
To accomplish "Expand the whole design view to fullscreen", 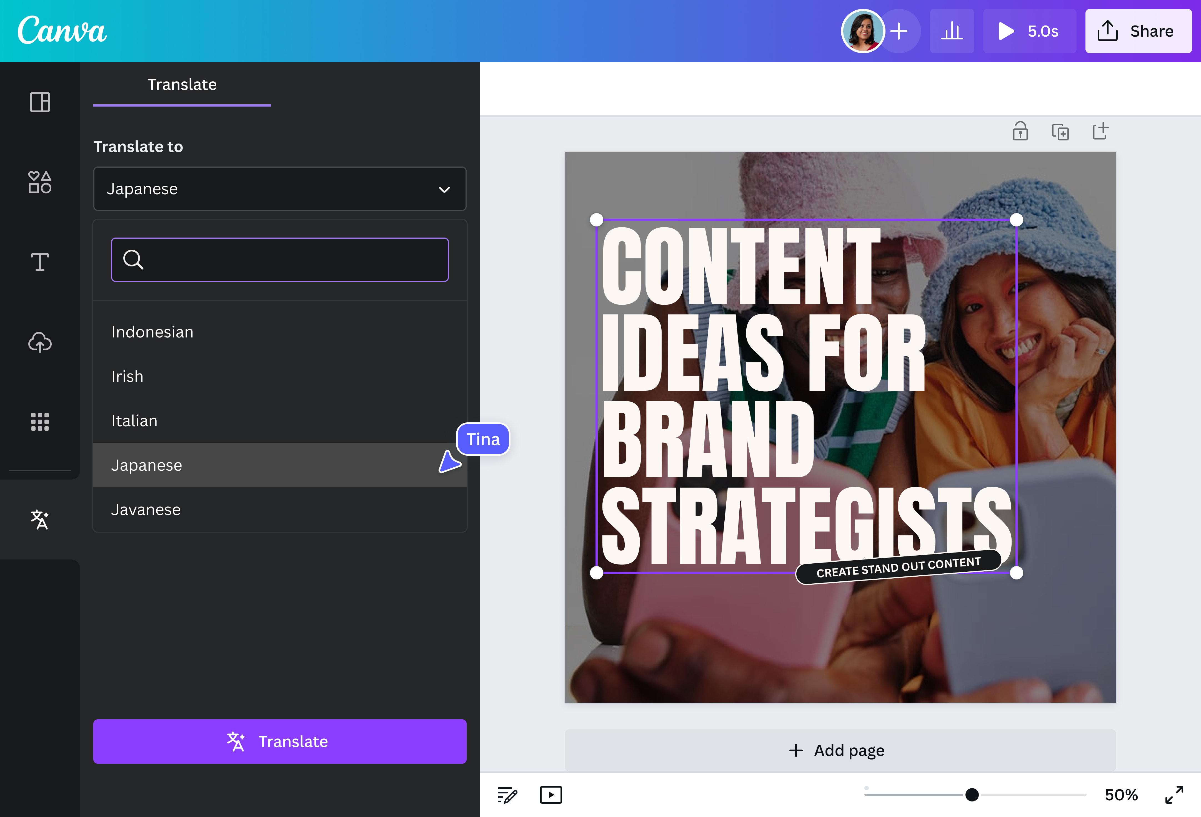I will coord(1175,795).
